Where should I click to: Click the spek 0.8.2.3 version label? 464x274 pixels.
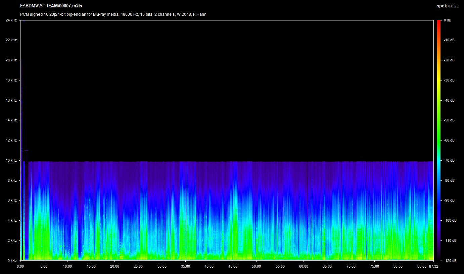pyautogui.click(x=448, y=6)
